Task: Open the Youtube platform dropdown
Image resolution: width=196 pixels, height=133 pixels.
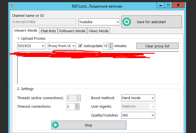Action: pyautogui.click(x=99, y=22)
